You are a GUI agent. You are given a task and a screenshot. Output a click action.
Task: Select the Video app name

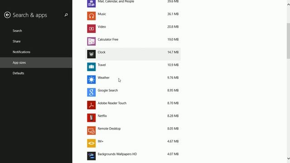[101, 27]
